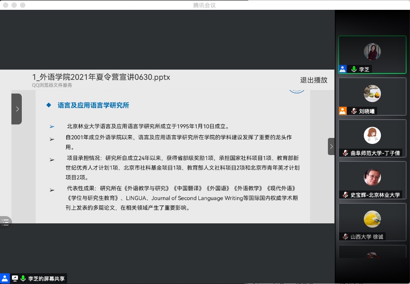Click muted mic icon for 史宝辉-北京林业大学
The image size is (410, 284).
(x=345, y=195)
